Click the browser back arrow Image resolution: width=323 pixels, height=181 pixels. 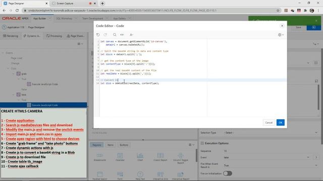[4, 10]
